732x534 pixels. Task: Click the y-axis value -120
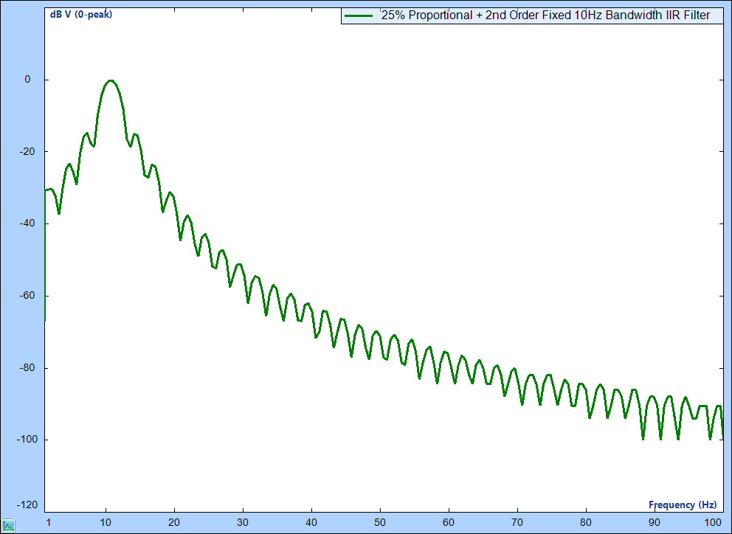pyautogui.click(x=27, y=505)
